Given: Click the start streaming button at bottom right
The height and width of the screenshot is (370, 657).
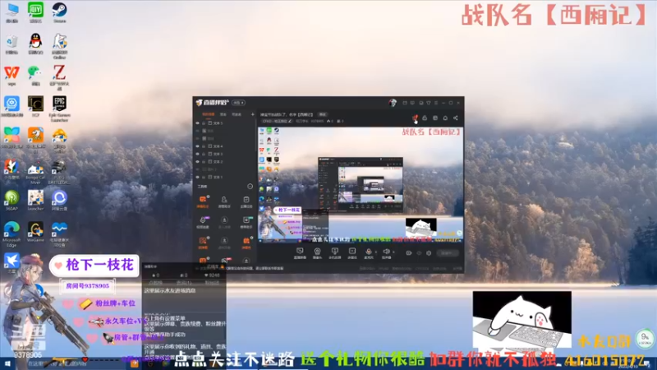Looking at the screenshot, I should [448, 253].
